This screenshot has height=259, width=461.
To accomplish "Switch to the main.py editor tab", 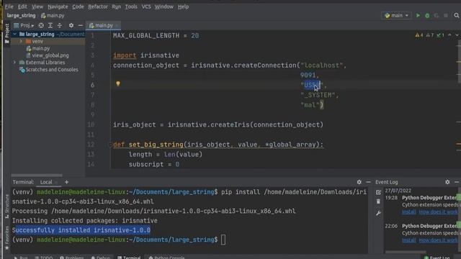I will 102,26.
